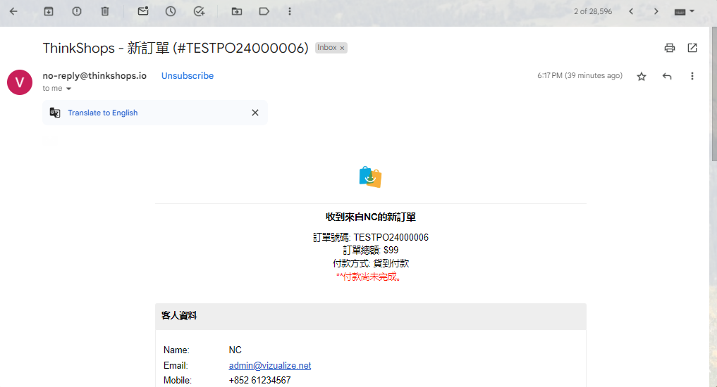Reply to the ThinkShops email
This screenshot has height=387, width=717.
[x=667, y=76]
